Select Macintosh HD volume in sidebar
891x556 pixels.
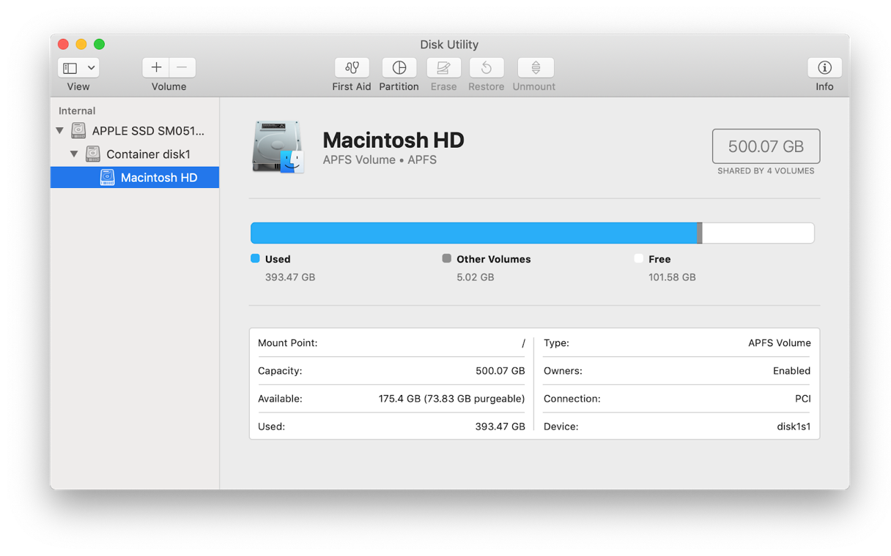pyautogui.click(x=135, y=178)
